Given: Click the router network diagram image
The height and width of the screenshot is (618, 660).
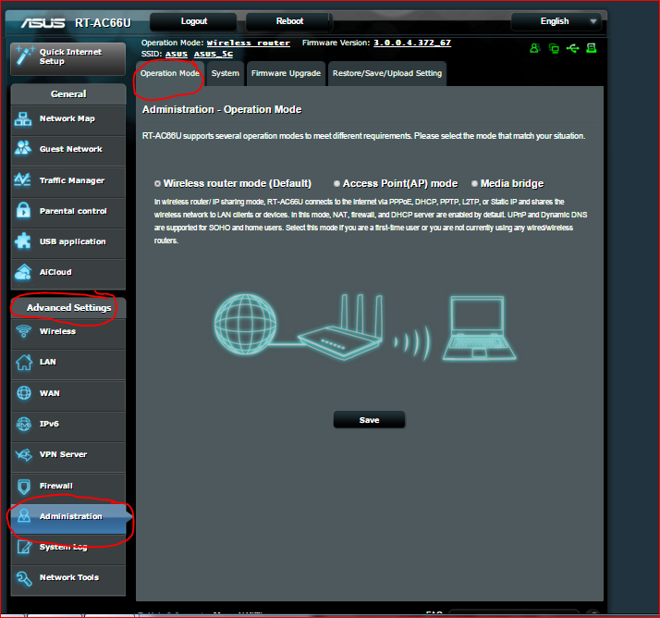Looking at the screenshot, I should (x=364, y=328).
